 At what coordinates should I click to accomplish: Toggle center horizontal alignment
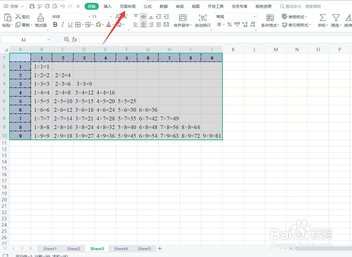click(x=143, y=25)
